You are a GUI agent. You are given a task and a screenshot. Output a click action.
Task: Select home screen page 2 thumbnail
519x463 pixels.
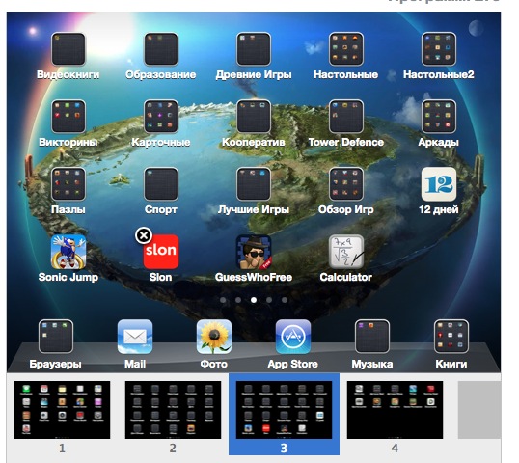tap(173, 410)
